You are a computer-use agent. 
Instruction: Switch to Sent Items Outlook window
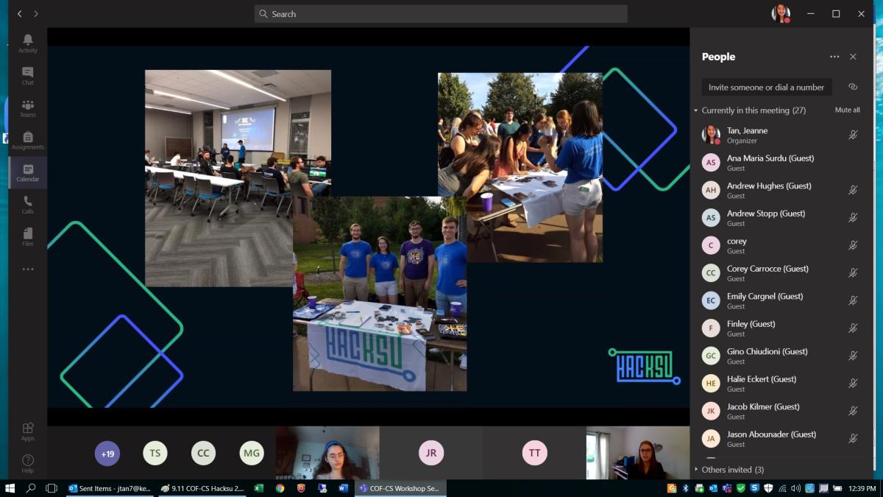(109, 488)
